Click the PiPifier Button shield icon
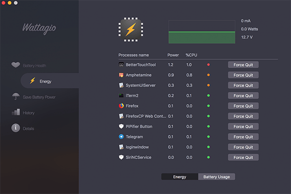This screenshot has height=194, width=291. pyautogui.click(x=121, y=127)
